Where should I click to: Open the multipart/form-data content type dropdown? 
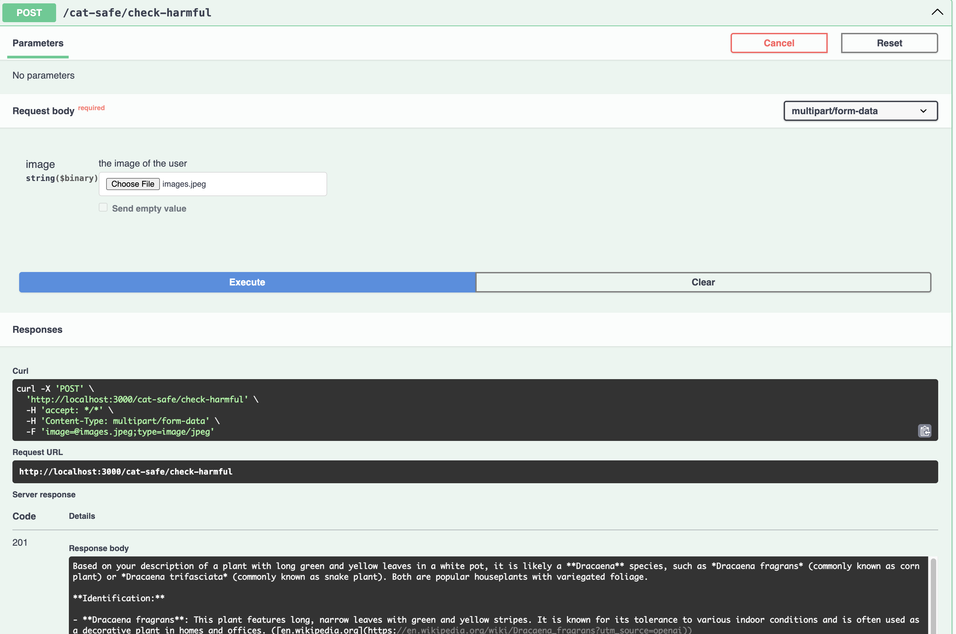[x=860, y=111]
